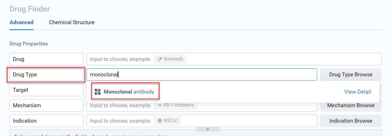This screenshot has height=136, width=392.
Task: Open the View Detail link
Action: click(x=358, y=92)
